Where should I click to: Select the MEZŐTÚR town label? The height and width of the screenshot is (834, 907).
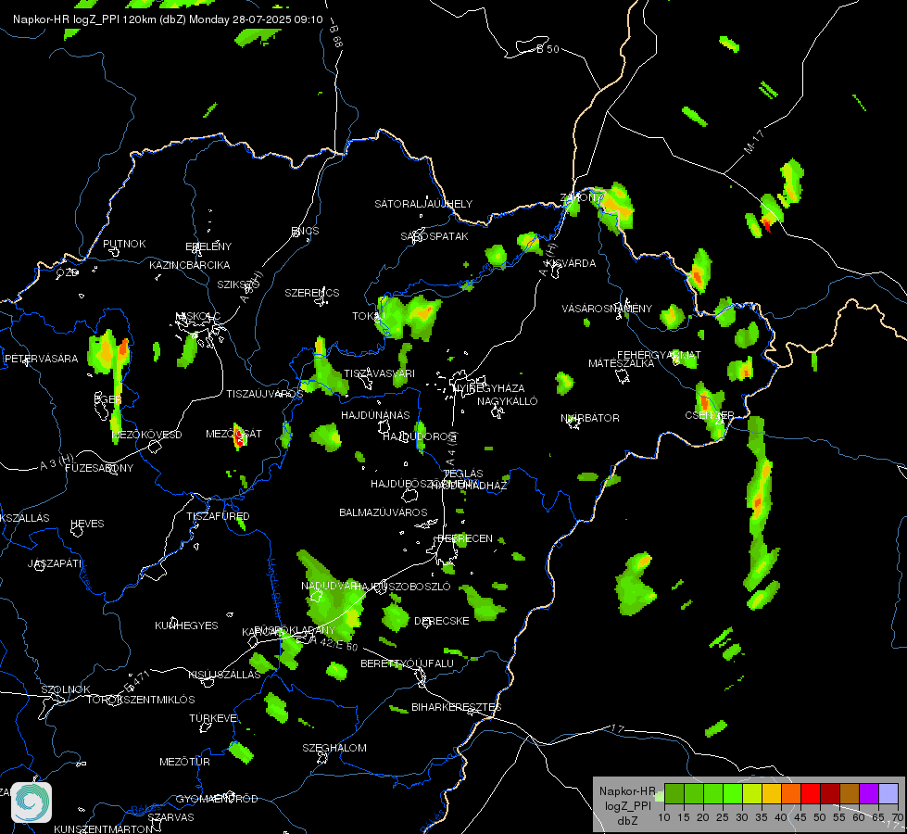click(x=184, y=763)
